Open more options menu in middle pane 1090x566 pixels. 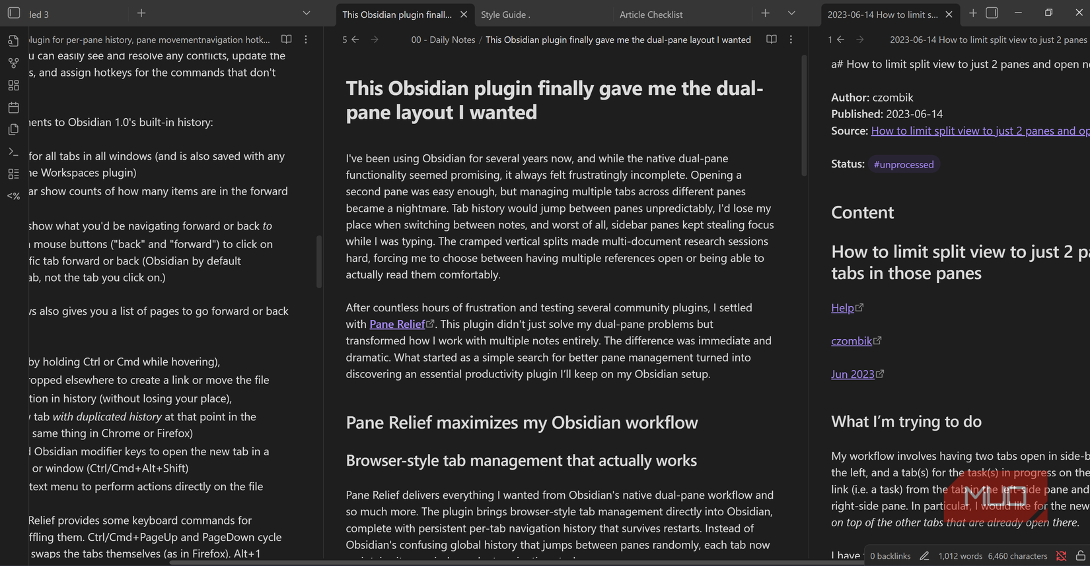[791, 40]
